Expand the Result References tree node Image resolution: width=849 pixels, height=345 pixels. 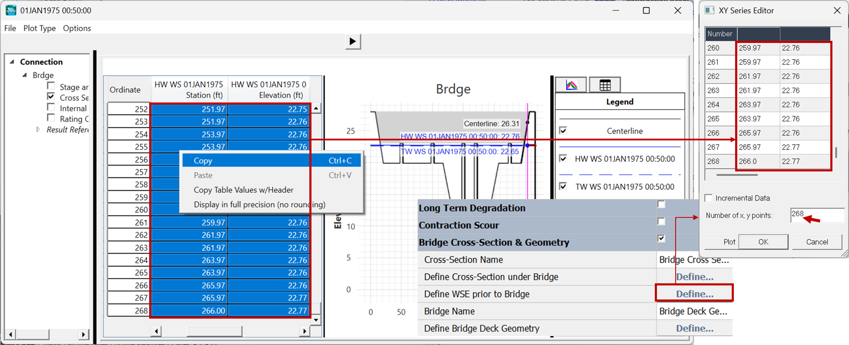tap(38, 130)
